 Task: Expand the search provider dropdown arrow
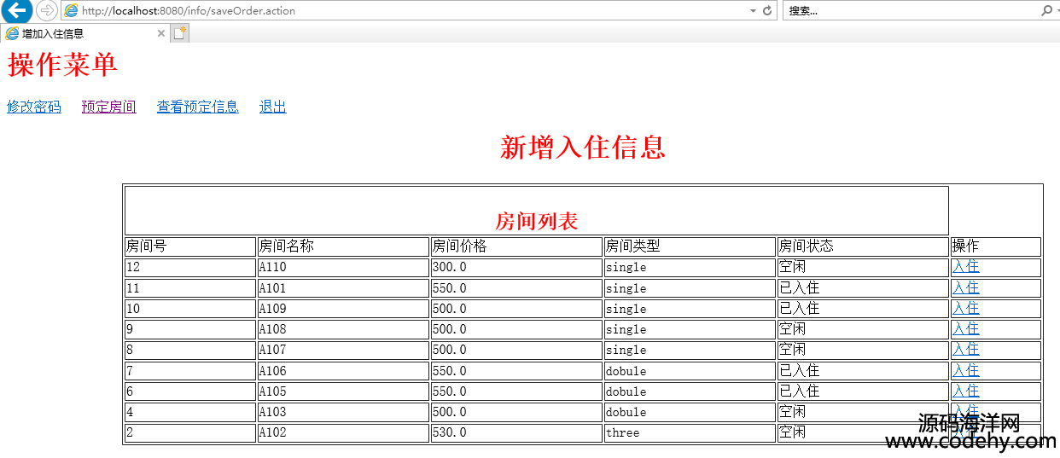pos(1057,11)
